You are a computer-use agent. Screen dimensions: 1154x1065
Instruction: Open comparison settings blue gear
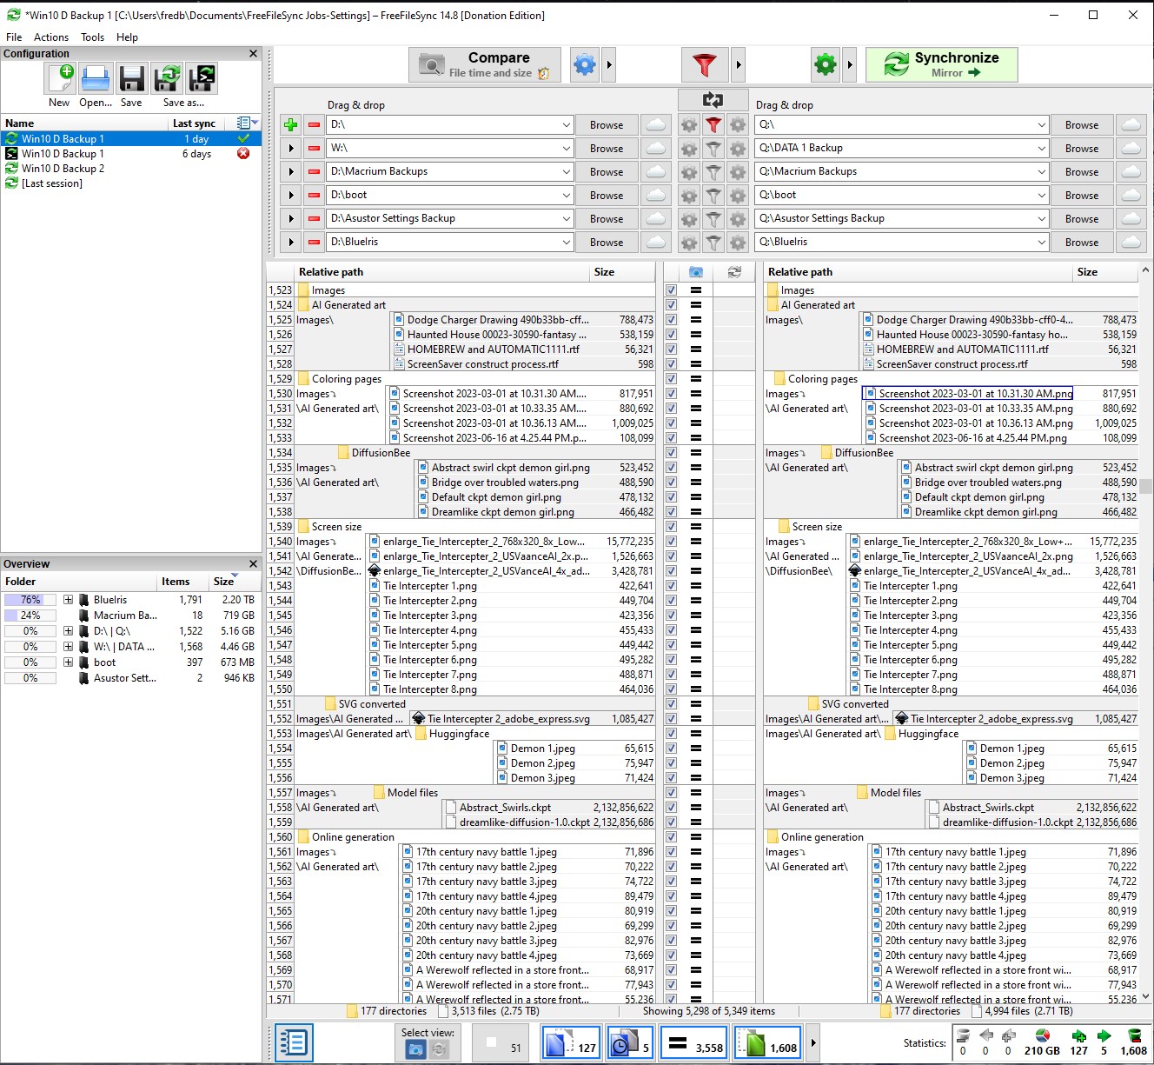point(585,64)
